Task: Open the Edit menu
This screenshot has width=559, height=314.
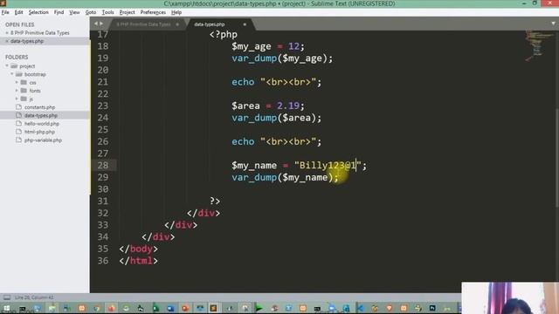Action: click(x=19, y=12)
